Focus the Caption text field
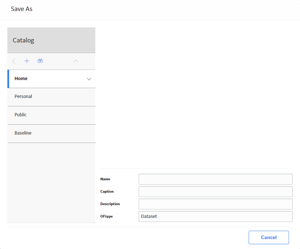The image size is (300, 249). coord(215,192)
